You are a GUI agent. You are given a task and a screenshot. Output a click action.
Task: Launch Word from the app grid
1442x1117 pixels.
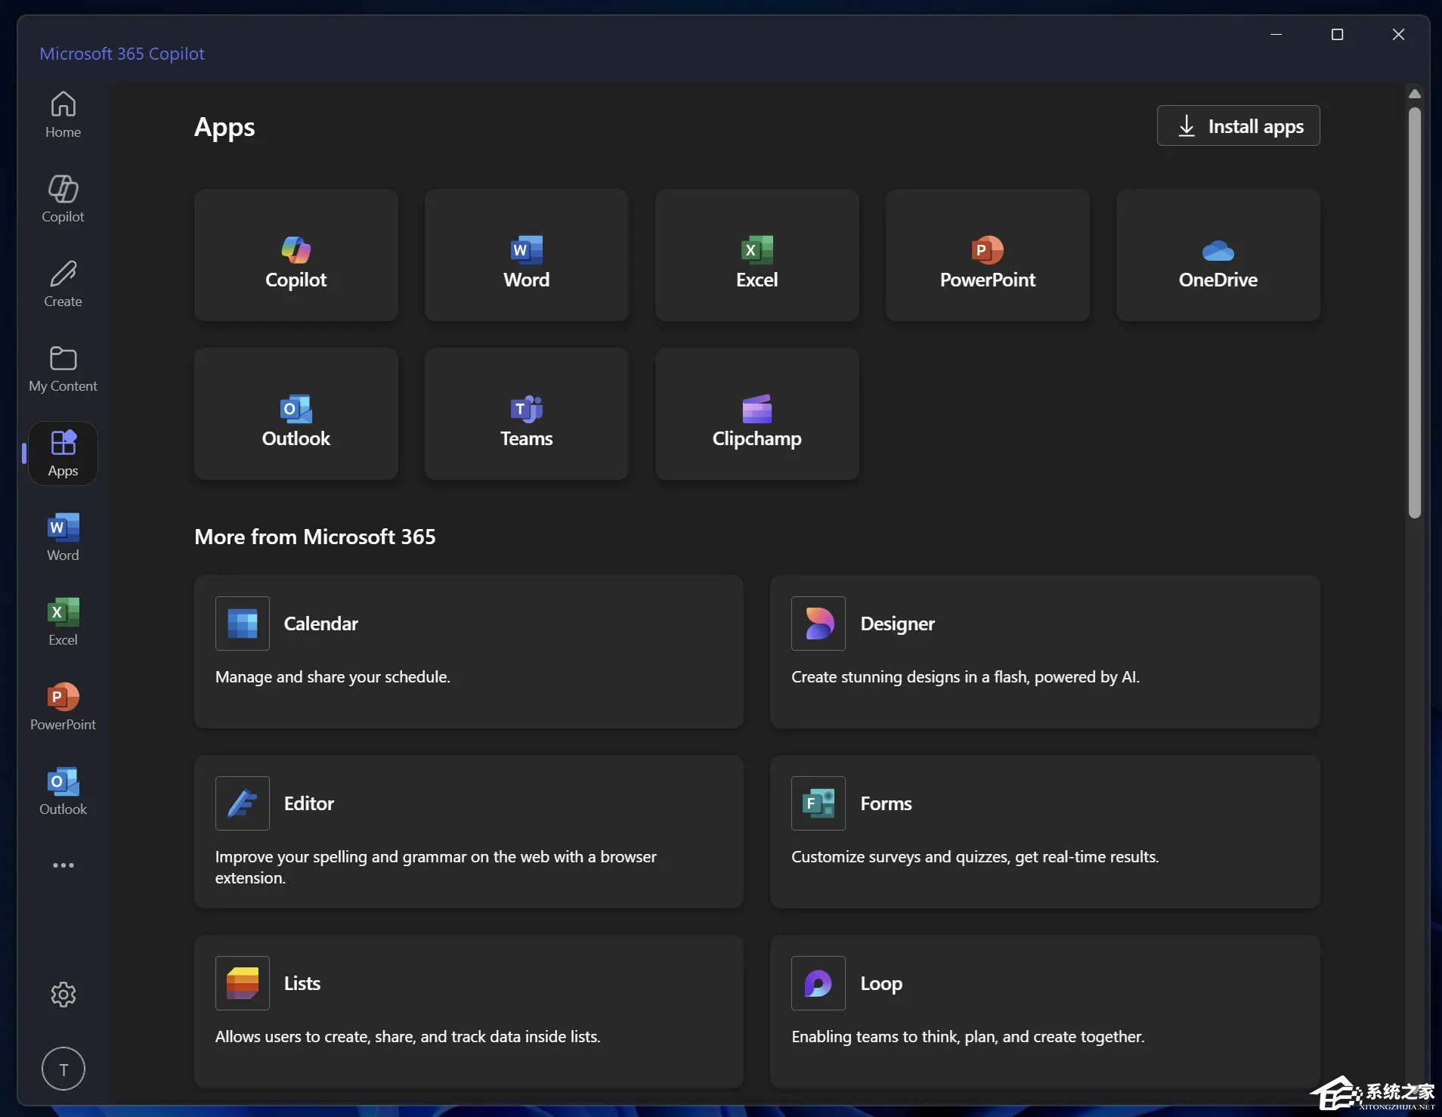click(526, 255)
